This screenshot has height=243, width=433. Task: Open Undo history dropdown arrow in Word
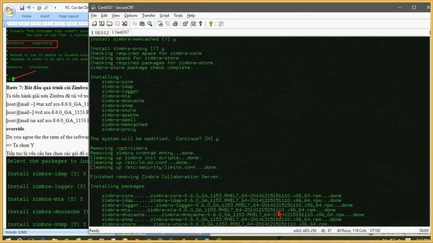pyautogui.click(x=33, y=8)
